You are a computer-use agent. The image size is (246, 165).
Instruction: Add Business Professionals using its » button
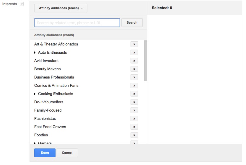[134, 77]
